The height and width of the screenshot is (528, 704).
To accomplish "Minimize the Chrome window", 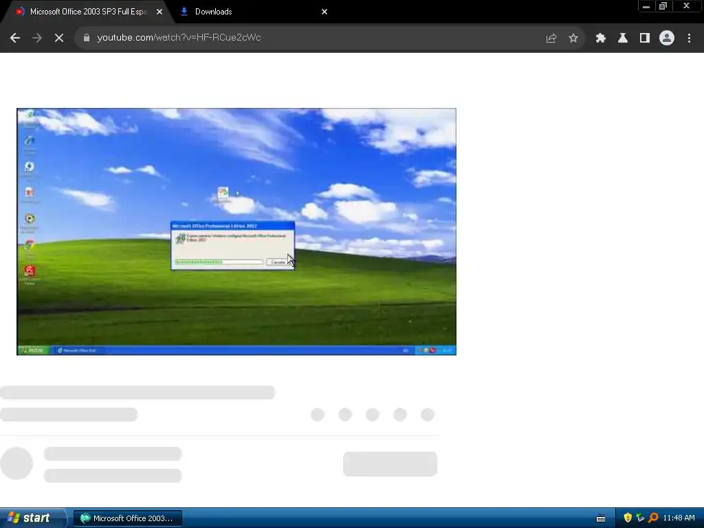I will (x=646, y=6).
